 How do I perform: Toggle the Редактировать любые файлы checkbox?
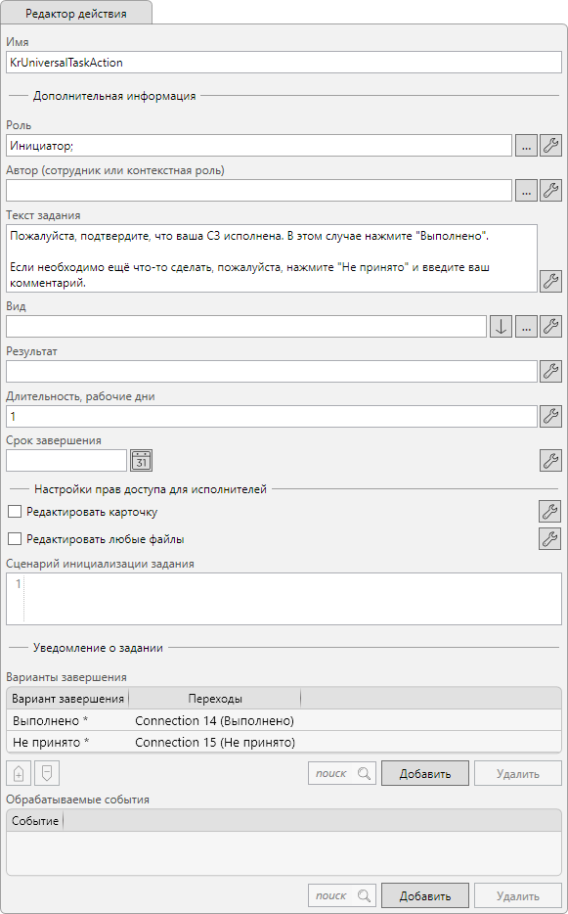point(15,539)
